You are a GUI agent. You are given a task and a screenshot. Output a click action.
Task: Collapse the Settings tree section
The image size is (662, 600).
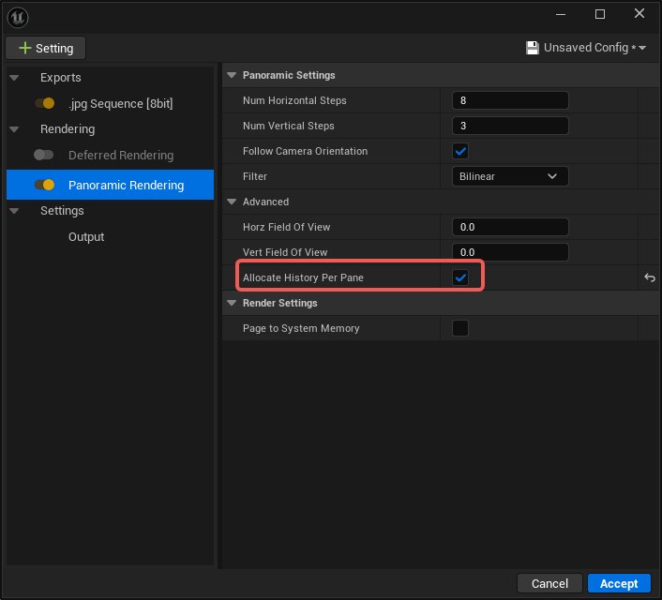coord(14,211)
